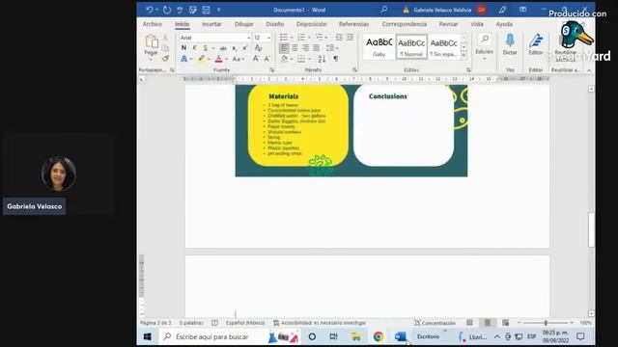The height and width of the screenshot is (347, 618).
Task: Switch to the Revisar tab
Action: tap(448, 24)
